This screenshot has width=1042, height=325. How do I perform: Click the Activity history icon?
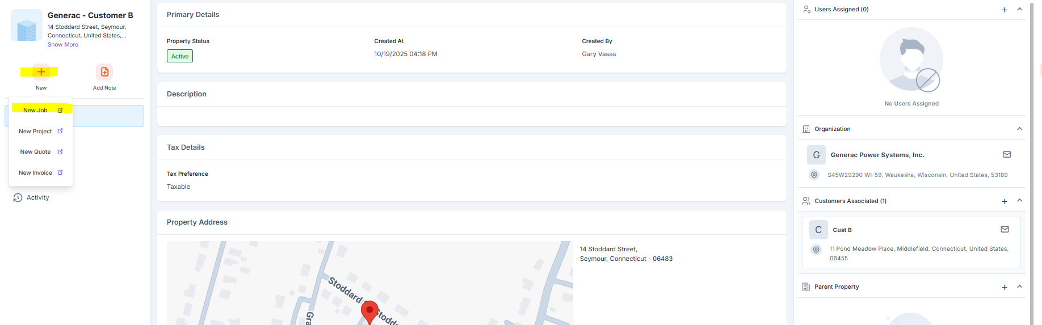18,198
